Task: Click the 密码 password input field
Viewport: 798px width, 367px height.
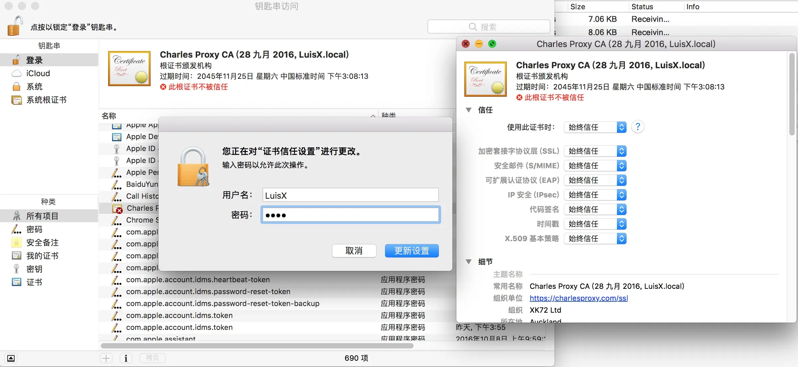Action: (x=351, y=215)
